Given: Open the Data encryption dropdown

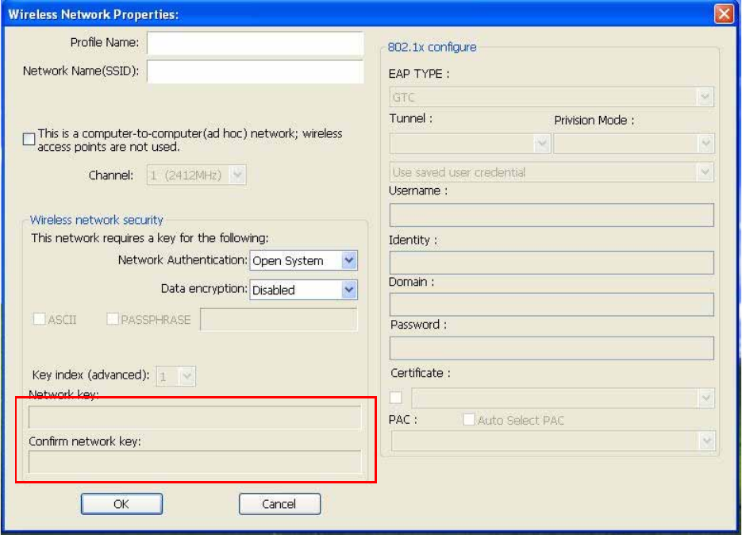Looking at the screenshot, I should (x=303, y=290).
